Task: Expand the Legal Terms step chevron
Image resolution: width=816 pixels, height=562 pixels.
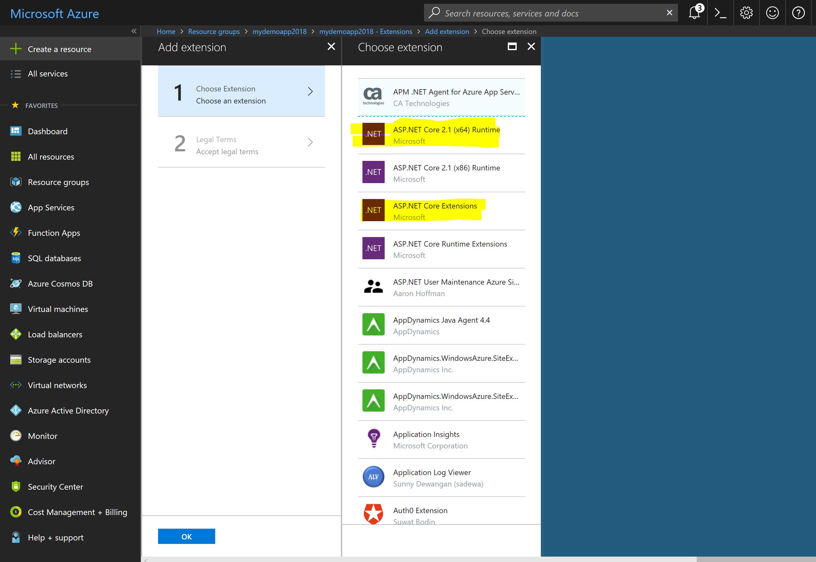Action: click(310, 142)
